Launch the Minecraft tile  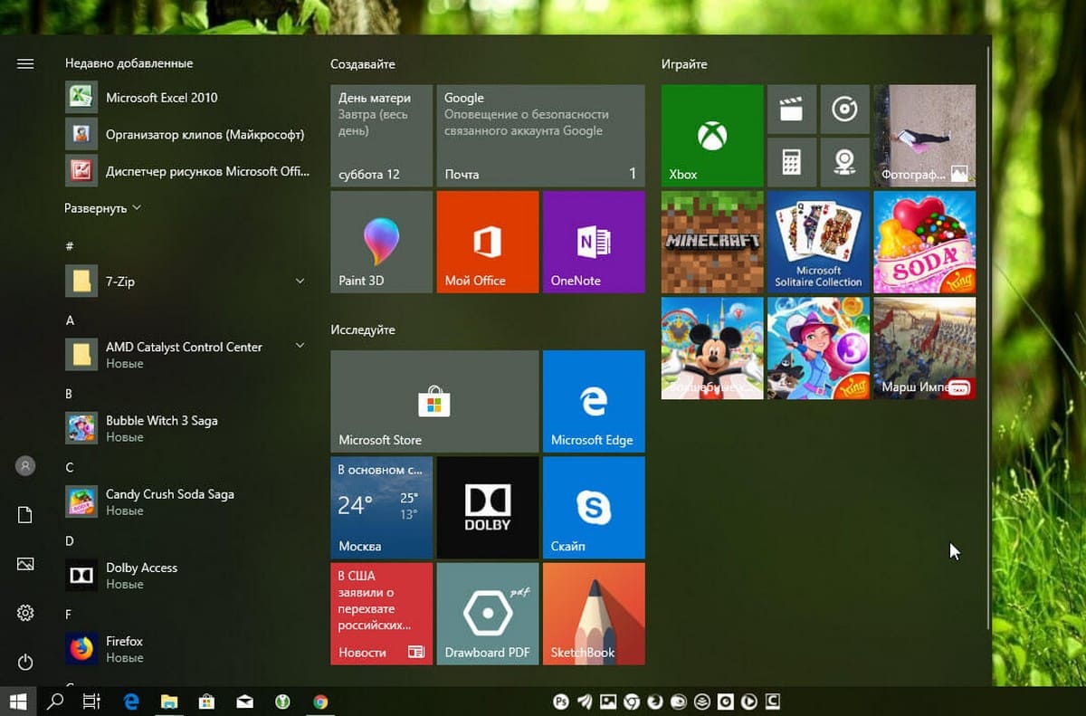point(712,242)
